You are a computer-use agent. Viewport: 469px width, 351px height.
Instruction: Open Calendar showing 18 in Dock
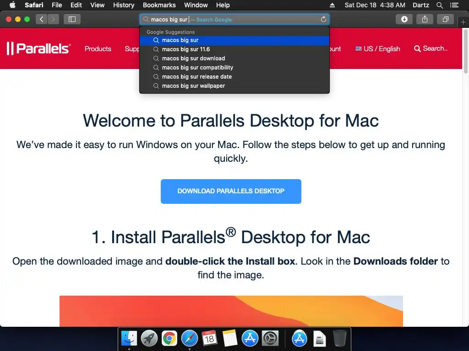tap(209, 339)
